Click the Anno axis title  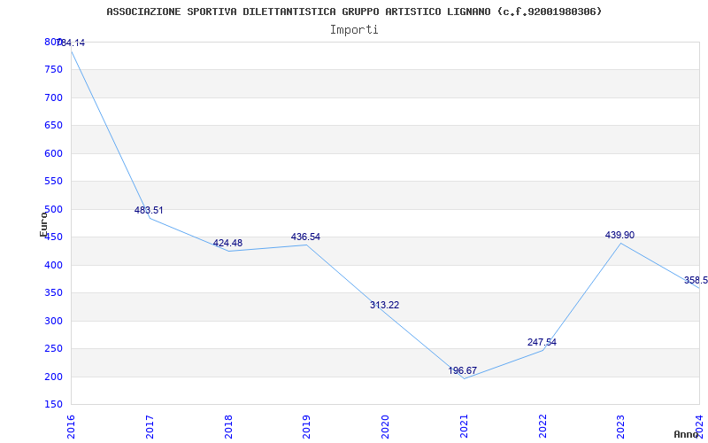[686, 434]
